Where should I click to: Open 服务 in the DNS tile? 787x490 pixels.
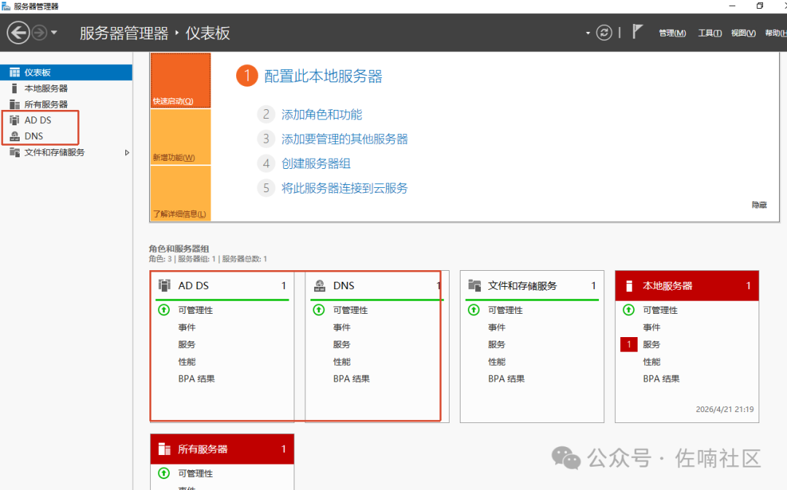coord(342,344)
